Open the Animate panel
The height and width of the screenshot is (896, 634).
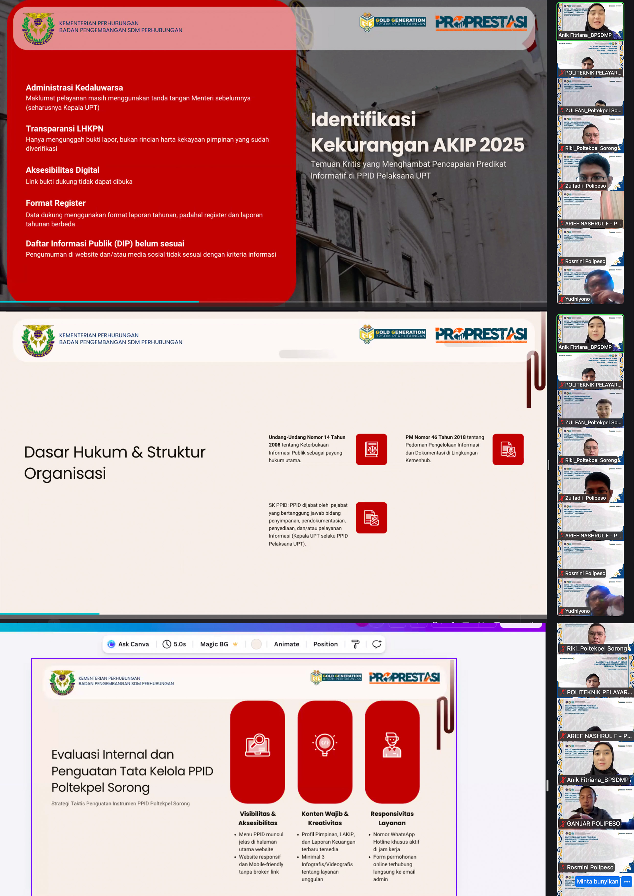pyautogui.click(x=286, y=644)
